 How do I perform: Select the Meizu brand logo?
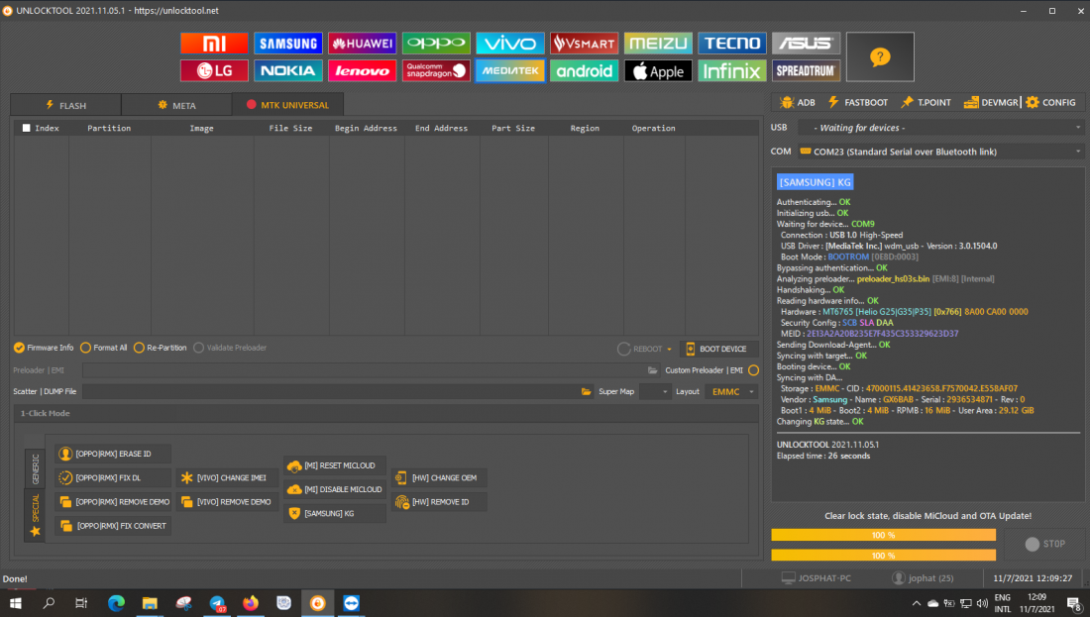point(658,43)
